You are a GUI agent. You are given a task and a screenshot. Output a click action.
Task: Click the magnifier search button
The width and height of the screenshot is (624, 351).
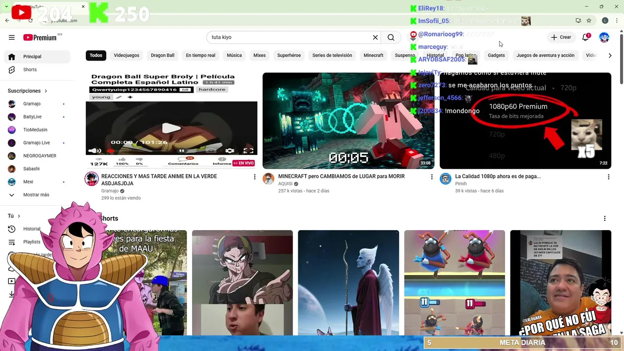pyautogui.click(x=391, y=38)
